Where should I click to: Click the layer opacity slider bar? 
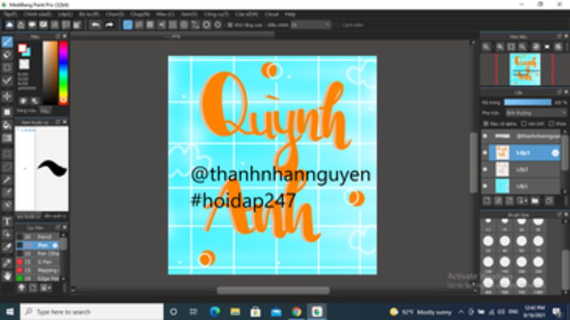click(528, 102)
